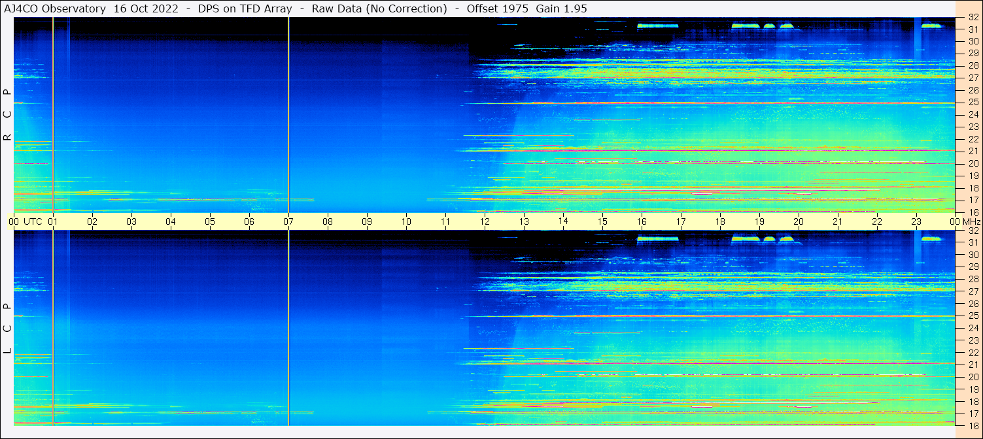Image resolution: width=983 pixels, height=439 pixels.
Task: Click the LCP polarization label on left
Action: [x=7, y=329]
